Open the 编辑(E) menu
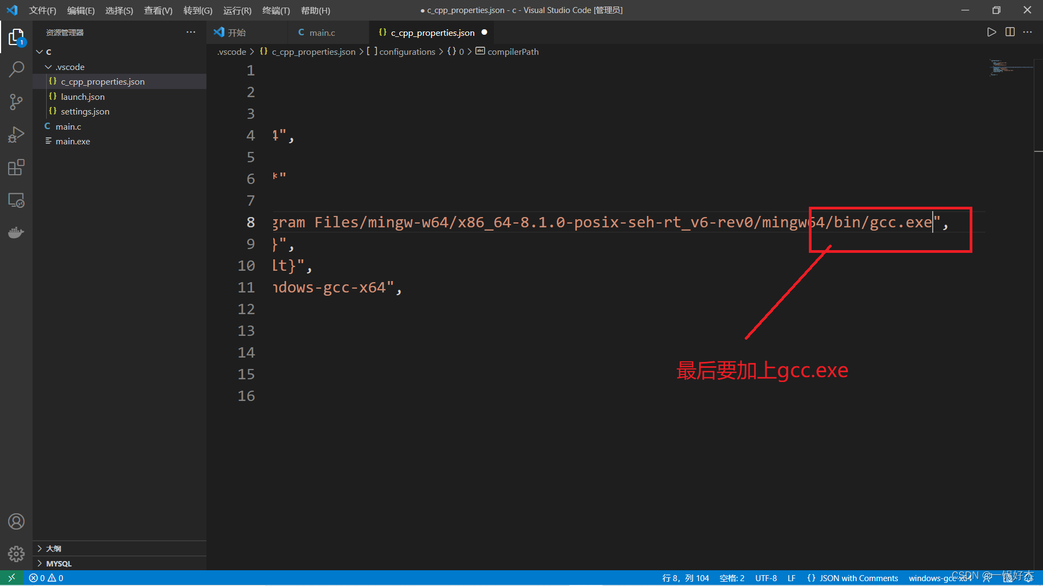The image size is (1043, 586). tap(80, 10)
